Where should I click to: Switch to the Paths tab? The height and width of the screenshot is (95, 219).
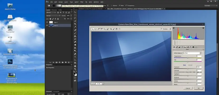point(60,10)
